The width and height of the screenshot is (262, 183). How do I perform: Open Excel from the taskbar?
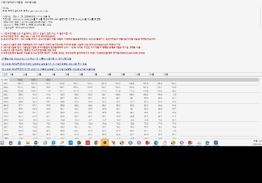pos(79,142)
